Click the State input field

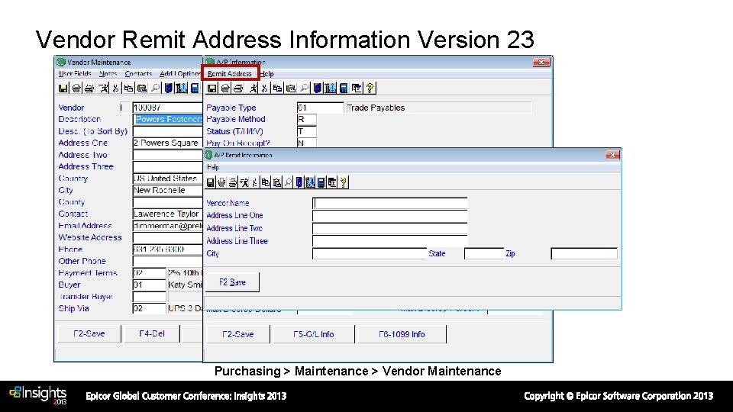(x=484, y=253)
